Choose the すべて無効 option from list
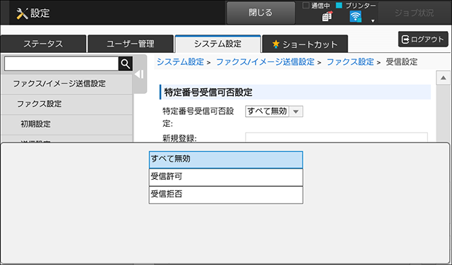The width and height of the screenshot is (452, 265). pos(226,160)
